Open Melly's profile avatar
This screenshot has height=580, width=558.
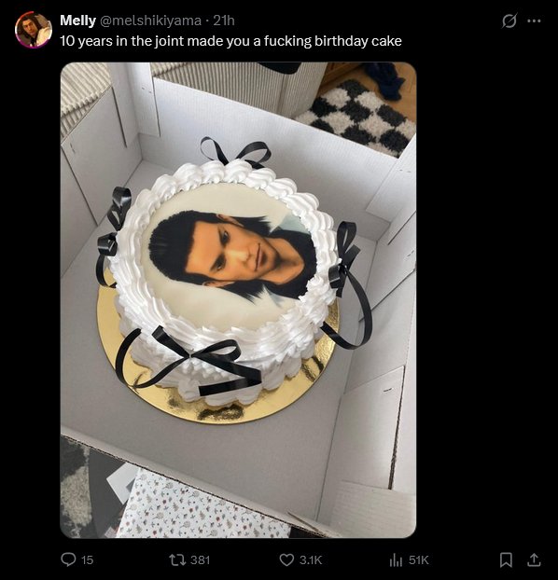(x=34, y=30)
